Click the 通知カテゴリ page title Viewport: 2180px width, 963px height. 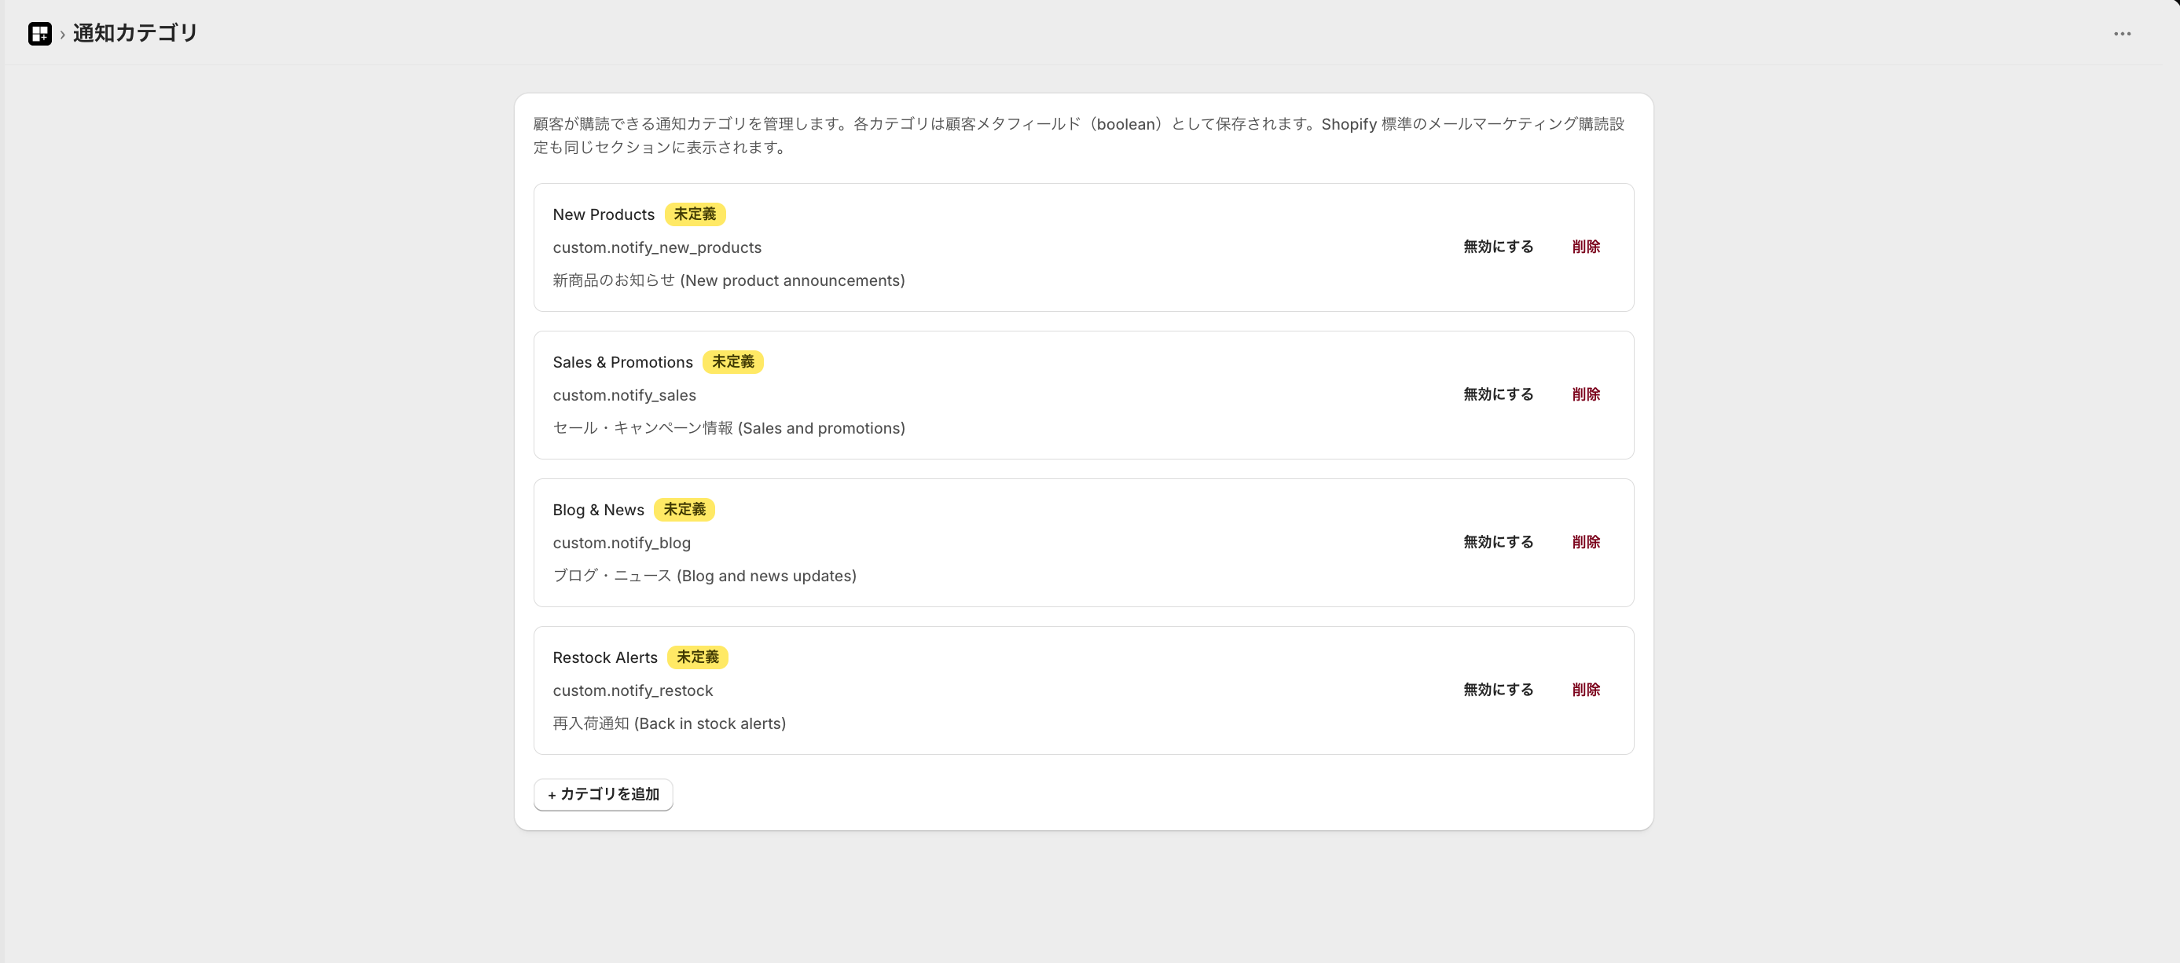(x=134, y=33)
